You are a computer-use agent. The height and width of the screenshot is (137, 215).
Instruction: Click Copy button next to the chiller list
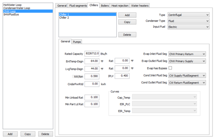pyautogui.click(x=127, y=22)
